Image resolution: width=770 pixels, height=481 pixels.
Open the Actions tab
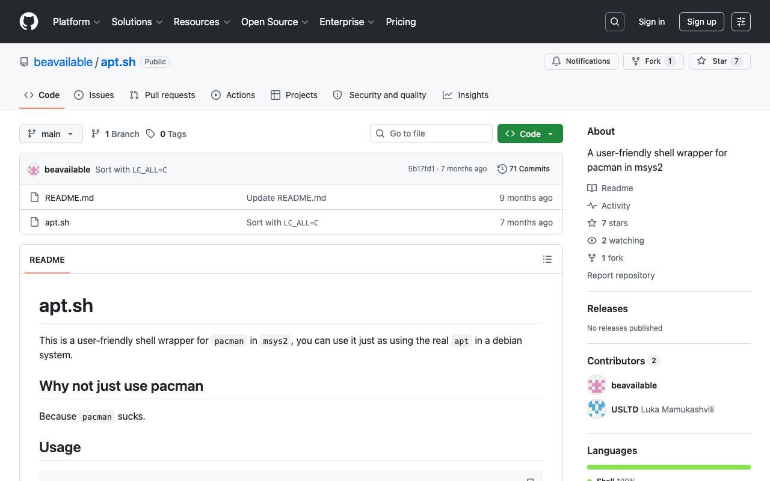[x=233, y=95]
